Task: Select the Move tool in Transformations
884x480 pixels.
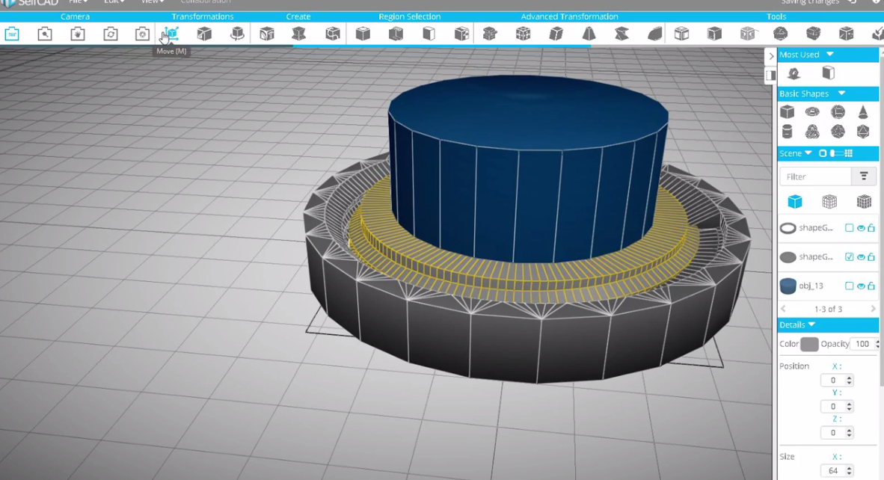Action: pos(171,34)
